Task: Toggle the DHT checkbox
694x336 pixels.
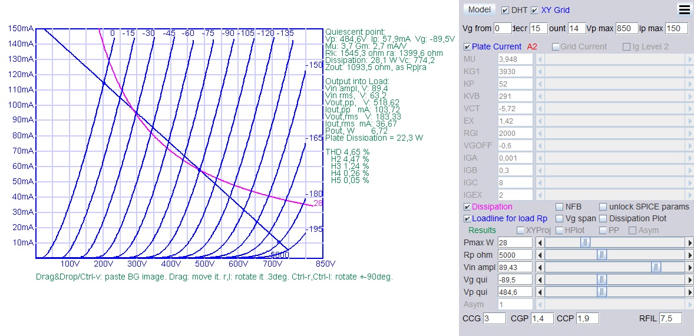Action: (505, 10)
